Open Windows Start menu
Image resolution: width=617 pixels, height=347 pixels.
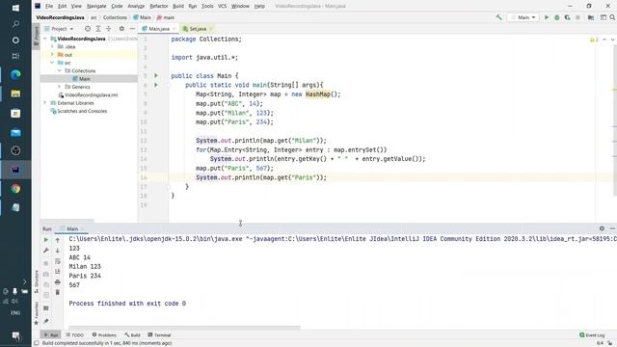[x=15, y=8]
